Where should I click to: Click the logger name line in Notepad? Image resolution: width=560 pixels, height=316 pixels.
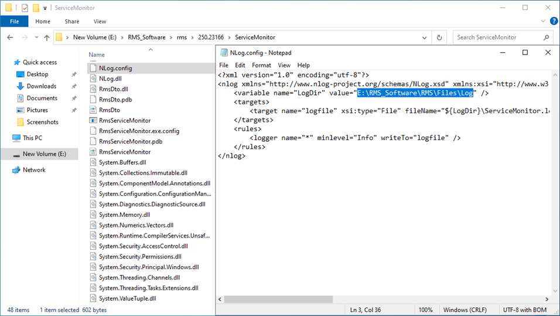pos(355,138)
